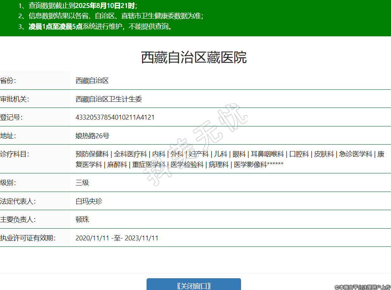Screen dimensions: 391x290
Task: Click the province value 西藏自治区 in the table
Action: [92, 81]
